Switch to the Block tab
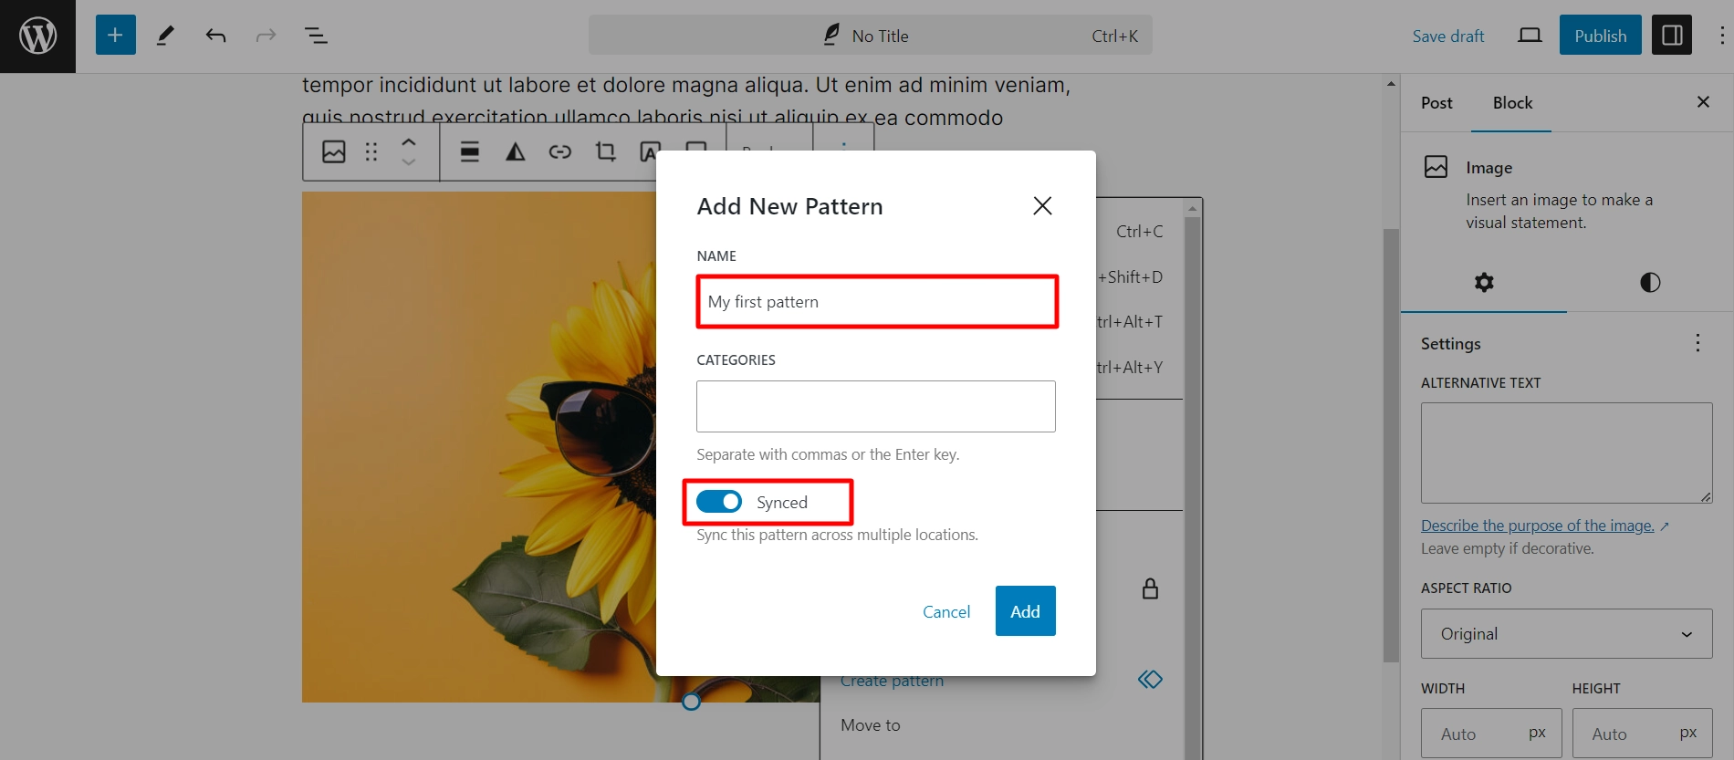The width and height of the screenshot is (1734, 760). point(1512,103)
